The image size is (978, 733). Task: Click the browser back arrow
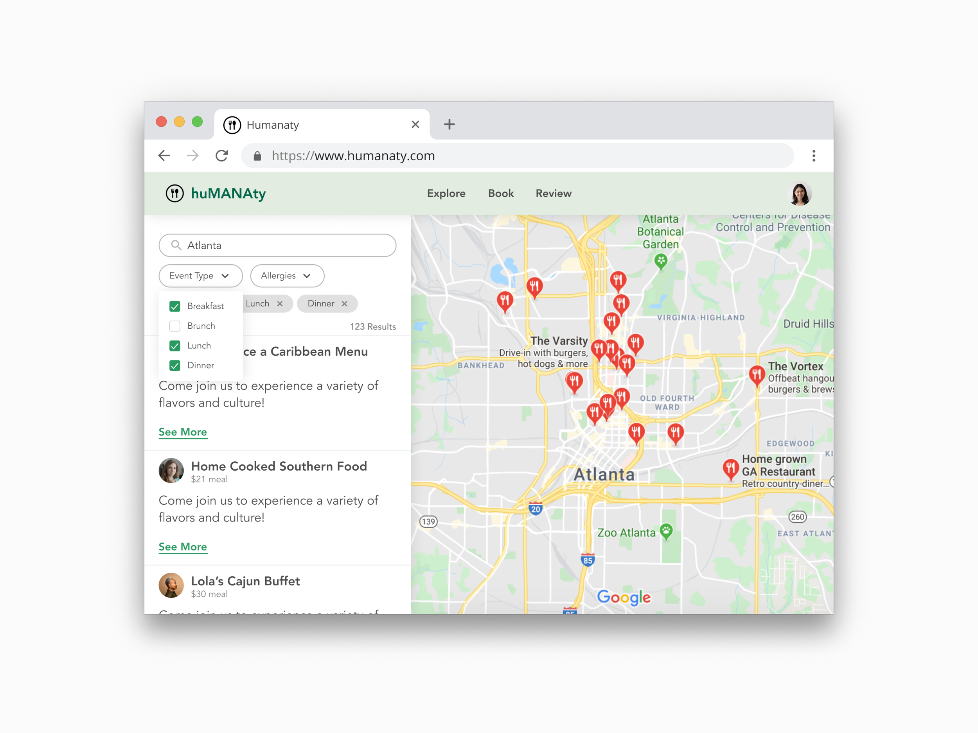pyautogui.click(x=164, y=156)
